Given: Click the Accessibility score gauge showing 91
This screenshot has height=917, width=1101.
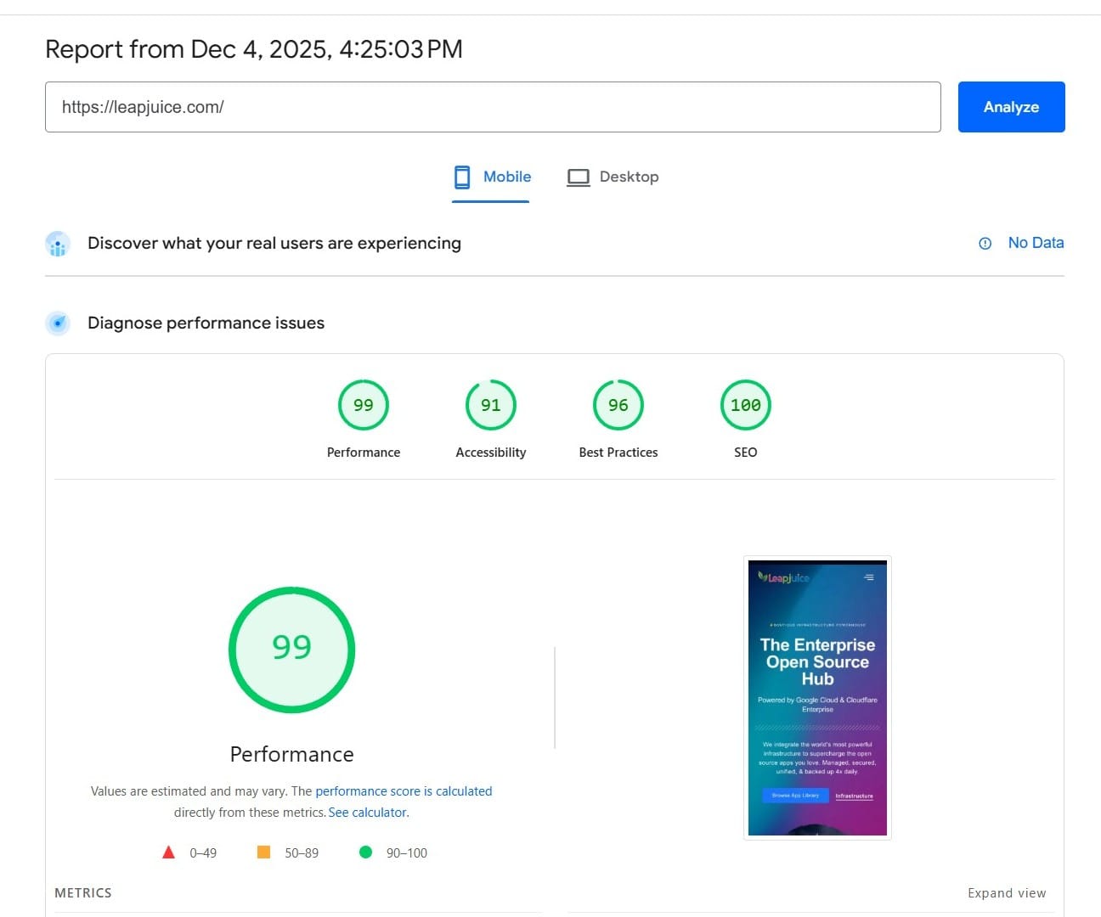Looking at the screenshot, I should (490, 405).
